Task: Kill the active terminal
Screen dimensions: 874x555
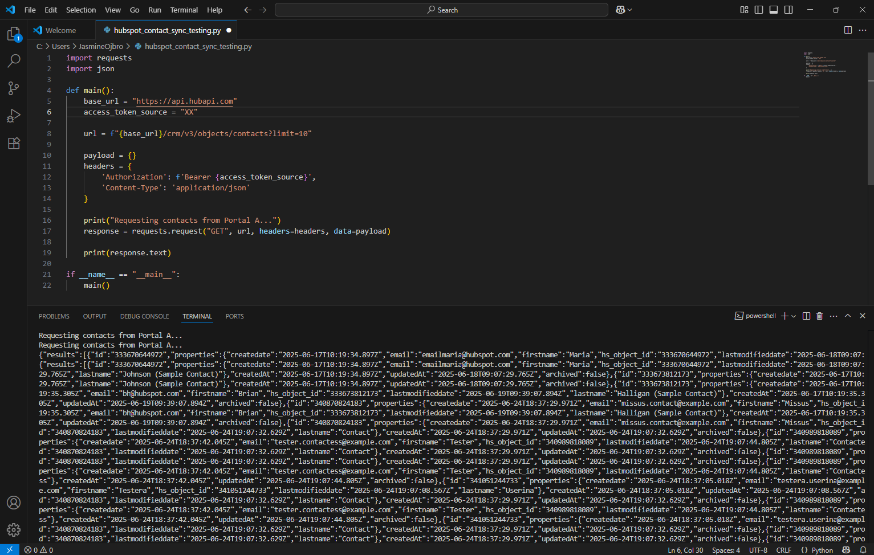Action: 819,315
